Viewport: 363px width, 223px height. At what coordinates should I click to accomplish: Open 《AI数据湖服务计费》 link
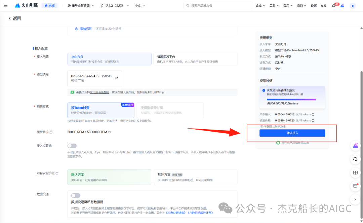(200, 213)
